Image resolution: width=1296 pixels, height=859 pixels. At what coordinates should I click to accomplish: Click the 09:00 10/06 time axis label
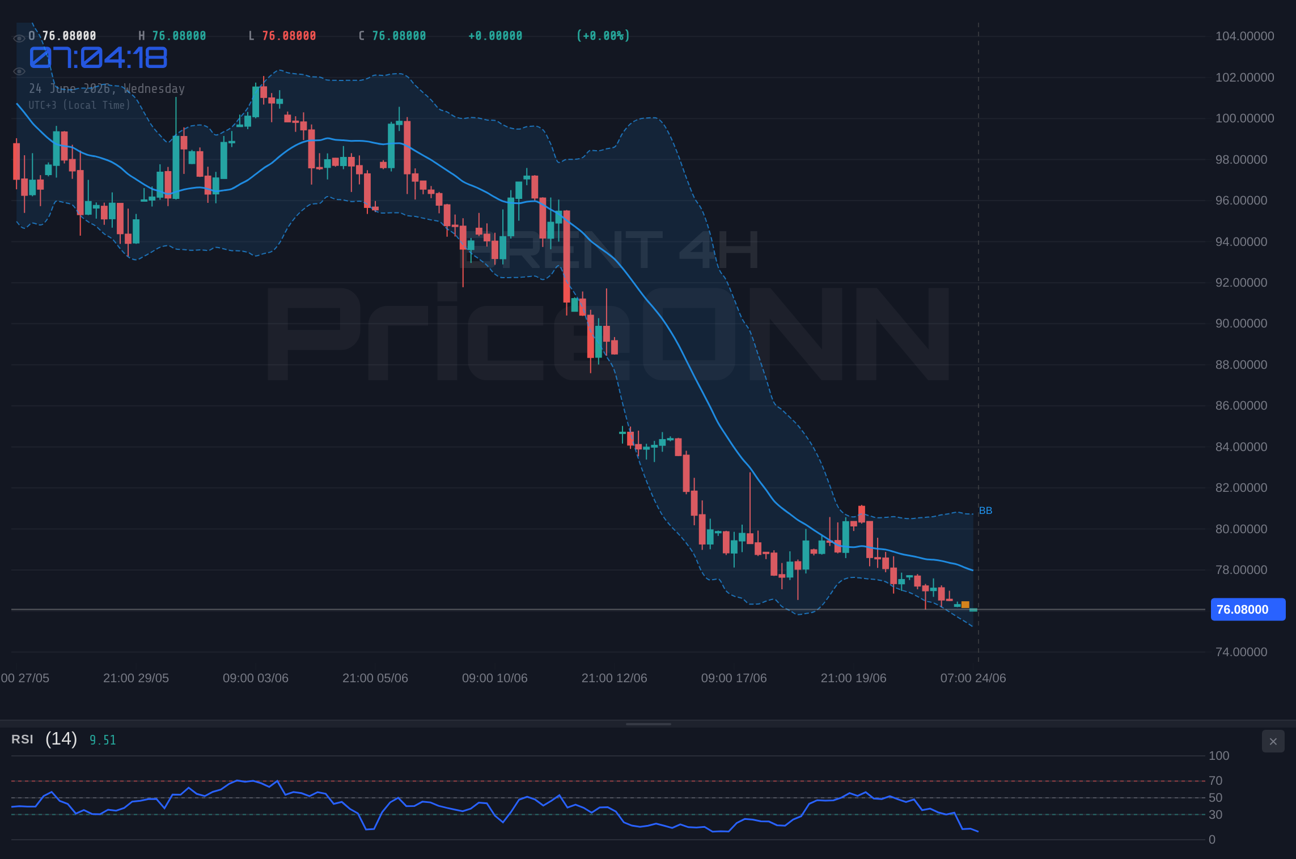pyautogui.click(x=495, y=678)
